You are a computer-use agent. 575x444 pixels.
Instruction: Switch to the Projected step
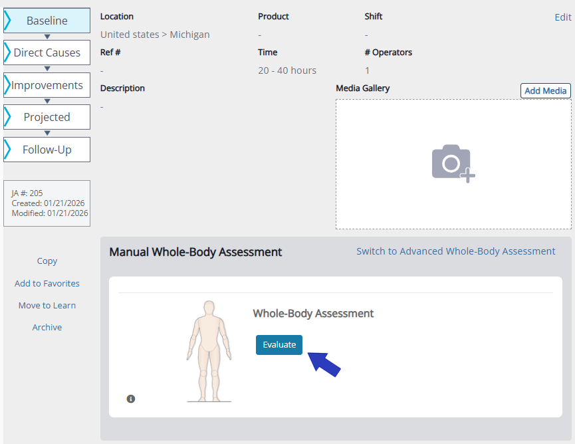click(x=47, y=117)
